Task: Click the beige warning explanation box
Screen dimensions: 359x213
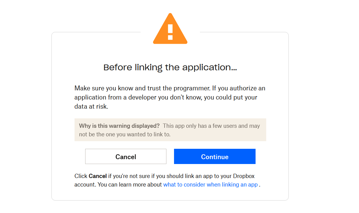Action: [170, 130]
